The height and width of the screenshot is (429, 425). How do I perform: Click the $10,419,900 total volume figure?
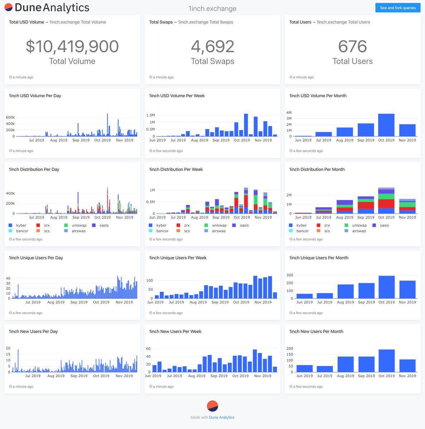coord(72,46)
